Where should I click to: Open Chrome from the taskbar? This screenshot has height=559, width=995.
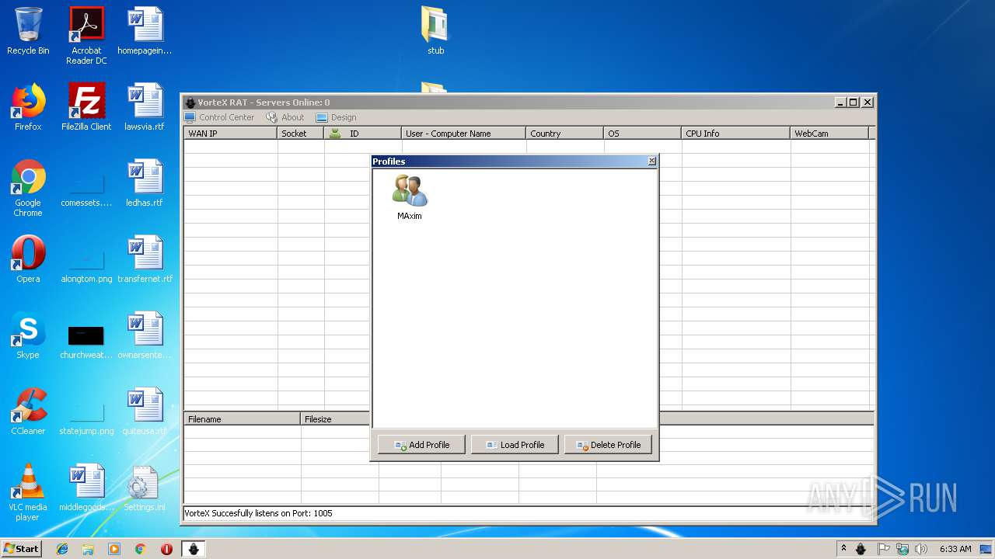[141, 548]
